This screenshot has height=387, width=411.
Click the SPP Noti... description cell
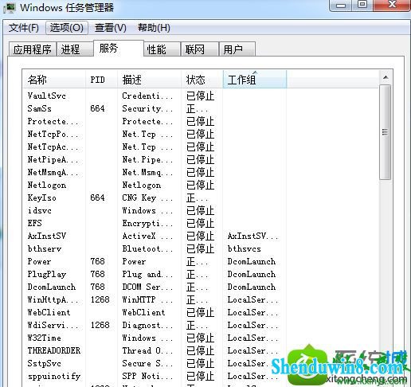point(147,376)
